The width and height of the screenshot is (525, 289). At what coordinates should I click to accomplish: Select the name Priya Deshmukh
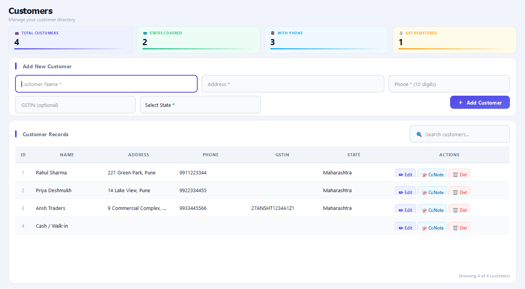tap(54, 190)
